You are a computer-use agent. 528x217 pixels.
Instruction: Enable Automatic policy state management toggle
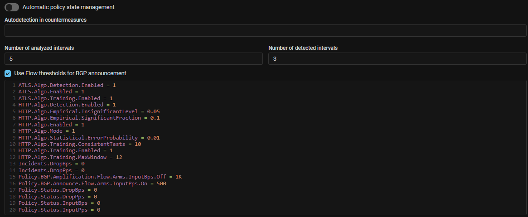12,7
